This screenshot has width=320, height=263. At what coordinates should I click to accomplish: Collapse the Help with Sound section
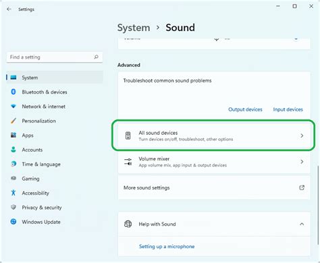click(302, 224)
